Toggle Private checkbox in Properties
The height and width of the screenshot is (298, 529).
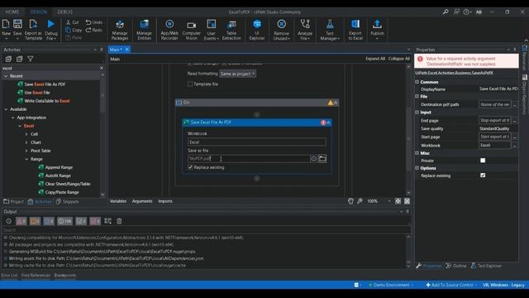coord(483,161)
